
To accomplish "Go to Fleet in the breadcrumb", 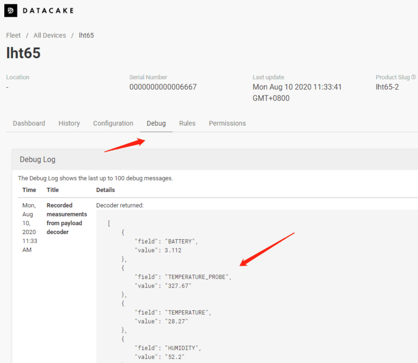I will pos(13,35).
